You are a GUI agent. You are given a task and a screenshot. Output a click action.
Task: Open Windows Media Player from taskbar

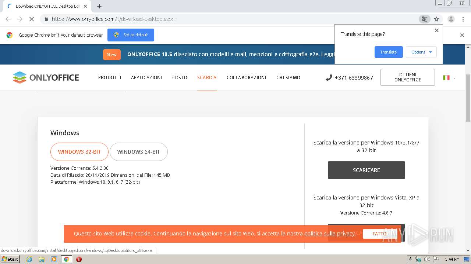pos(54,259)
